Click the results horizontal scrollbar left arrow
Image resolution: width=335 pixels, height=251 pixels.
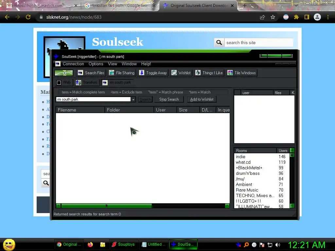click(x=58, y=206)
